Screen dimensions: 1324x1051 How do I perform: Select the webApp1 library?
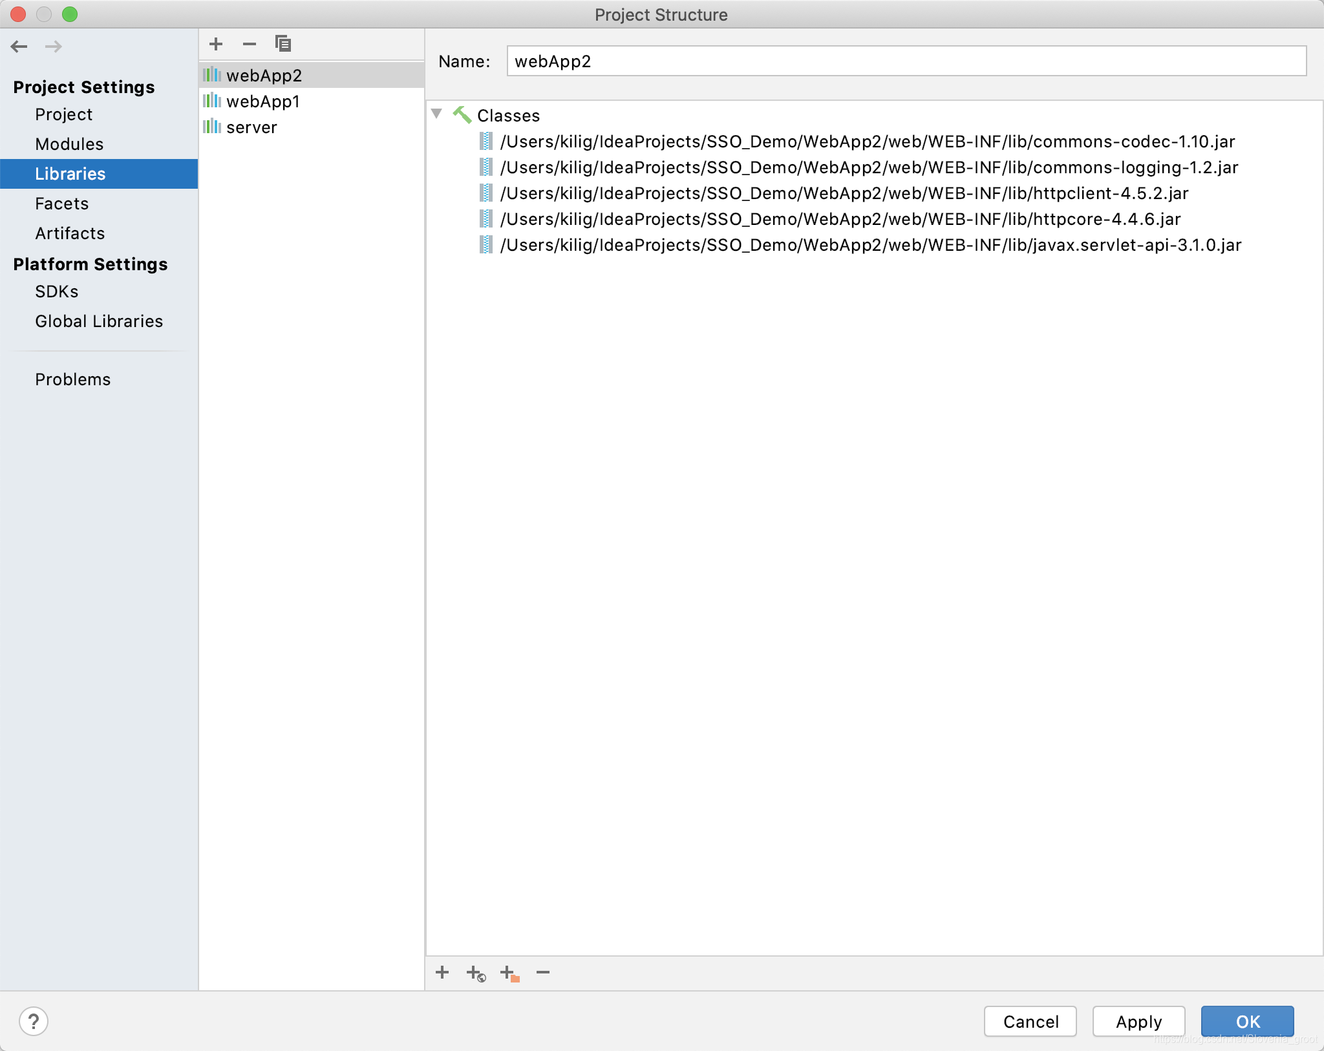pos(262,101)
